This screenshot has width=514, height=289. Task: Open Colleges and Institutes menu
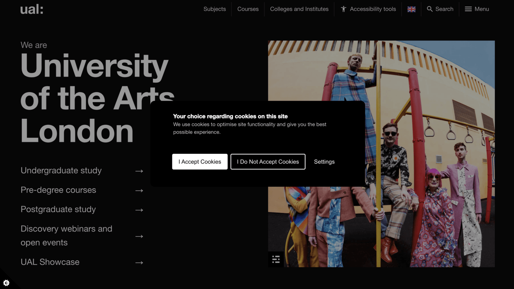pos(299,9)
